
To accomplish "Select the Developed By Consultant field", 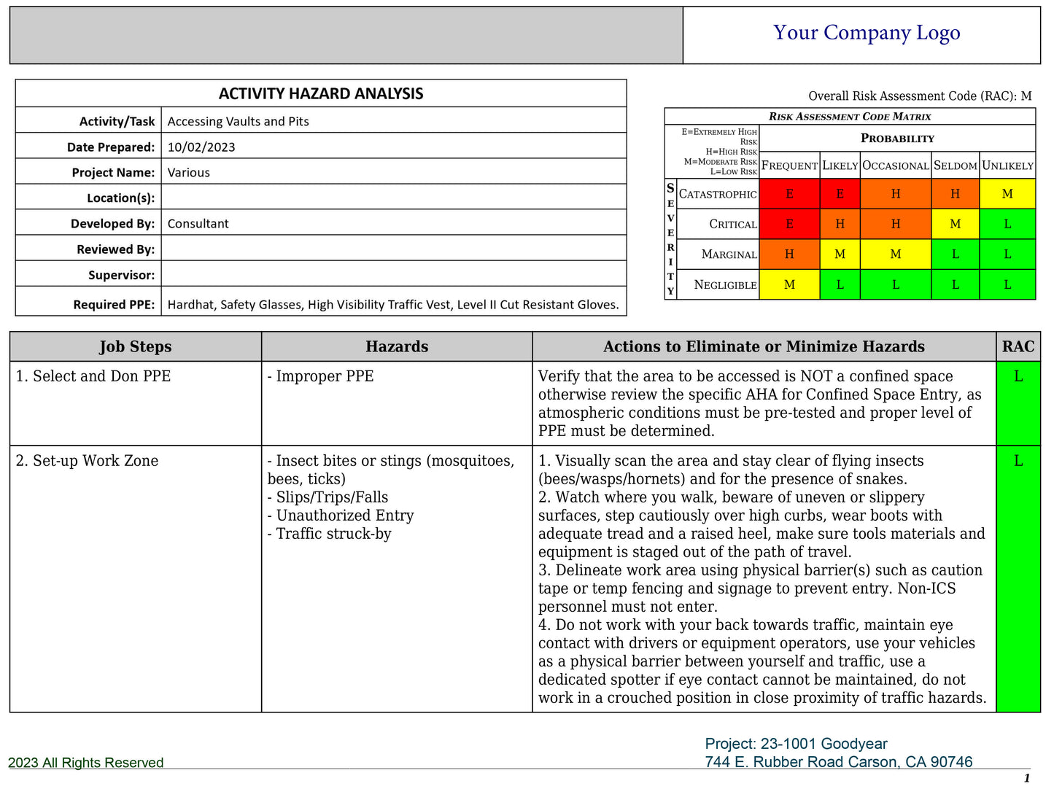I will coord(198,223).
